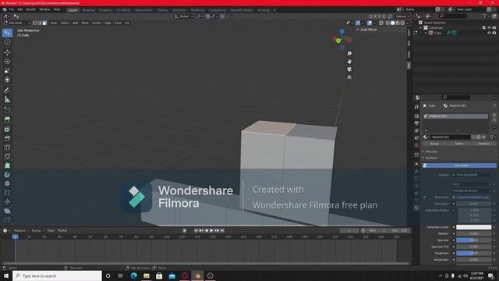Screen dimensions: 499x281
Task: Open the File menu
Action: 12,9
